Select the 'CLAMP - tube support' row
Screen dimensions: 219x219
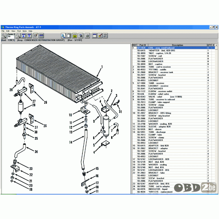pos(174,102)
